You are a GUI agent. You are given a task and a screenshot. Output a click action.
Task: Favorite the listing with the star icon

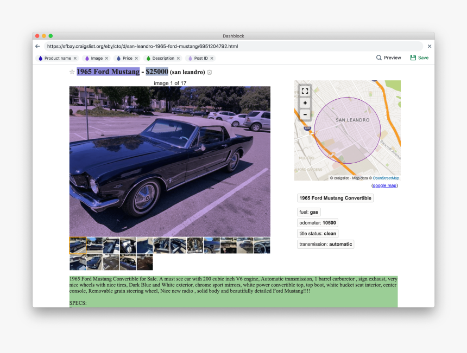(x=72, y=72)
